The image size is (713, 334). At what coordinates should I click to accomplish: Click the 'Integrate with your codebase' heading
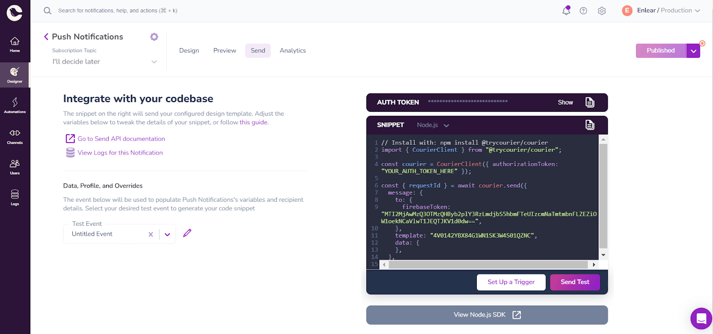pos(138,98)
